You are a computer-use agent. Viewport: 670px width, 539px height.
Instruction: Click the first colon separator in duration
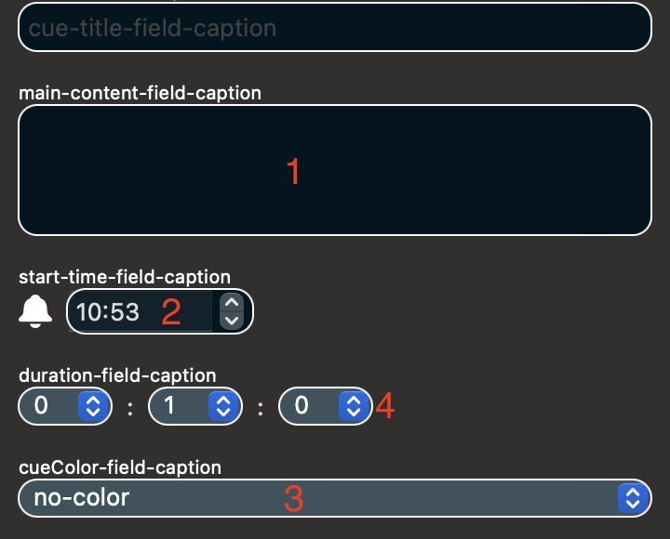pyautogui.click(x=130, y=407)
